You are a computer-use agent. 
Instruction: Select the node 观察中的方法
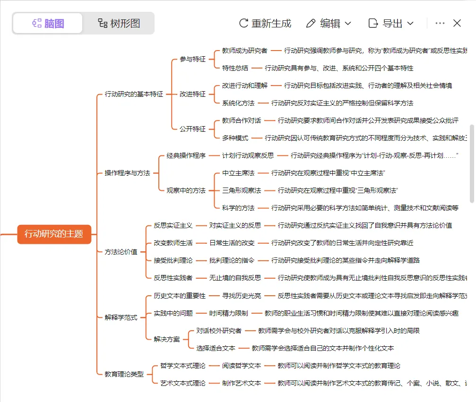[x=186, y=190]
